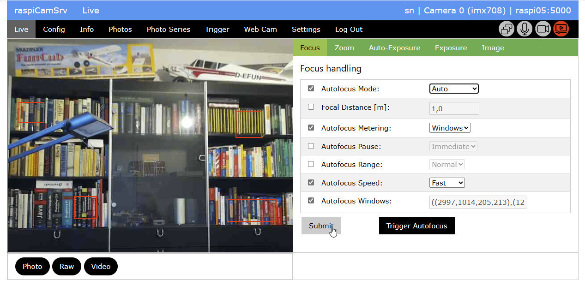Open the Web Cam menu item
The image size is (585, 304).
click(x=260, y=30)
